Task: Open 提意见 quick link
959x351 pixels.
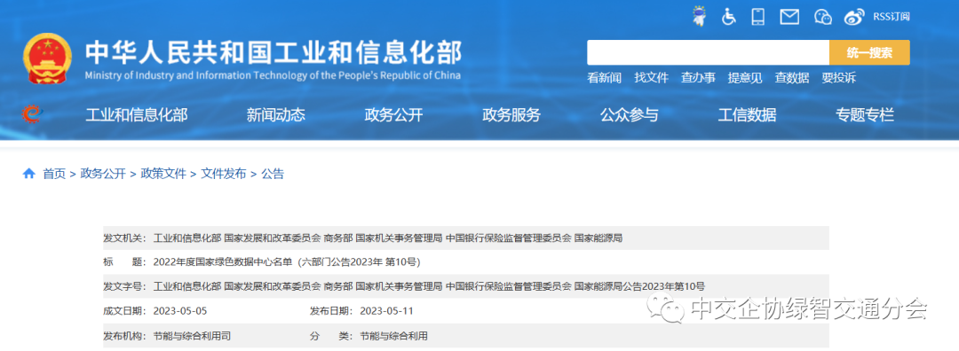Action: 745,77
